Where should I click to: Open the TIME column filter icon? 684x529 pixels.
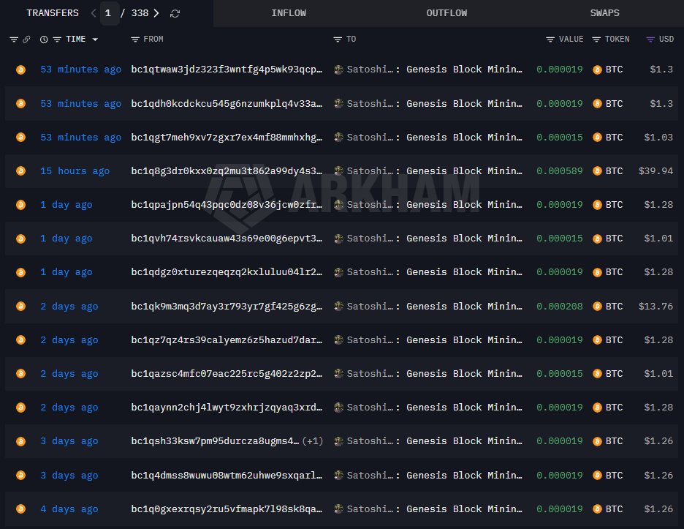(57, 40)
